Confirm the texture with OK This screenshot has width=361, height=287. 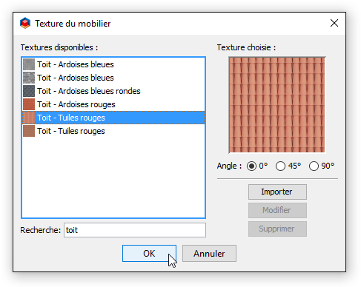[149, 253]
